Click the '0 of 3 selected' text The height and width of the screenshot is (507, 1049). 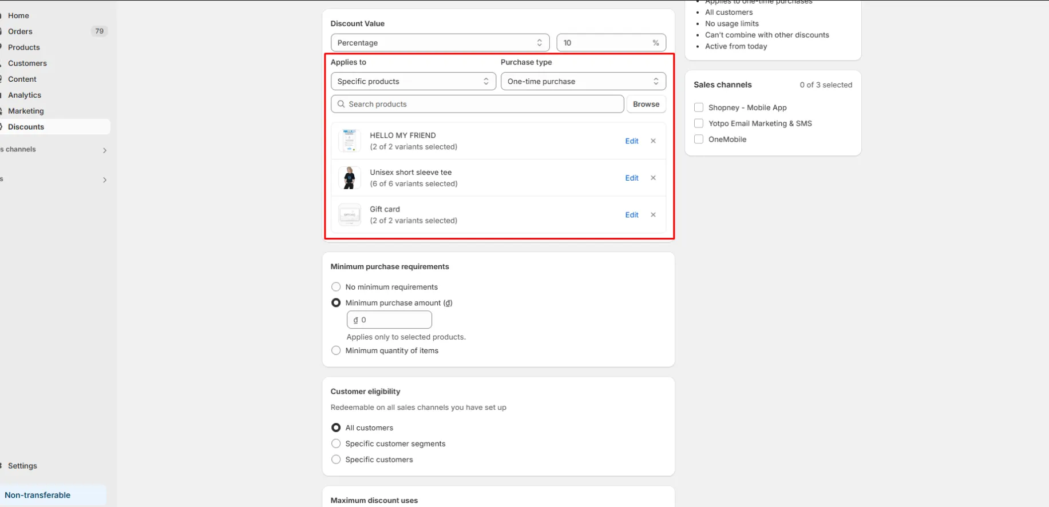click(826, 85)
